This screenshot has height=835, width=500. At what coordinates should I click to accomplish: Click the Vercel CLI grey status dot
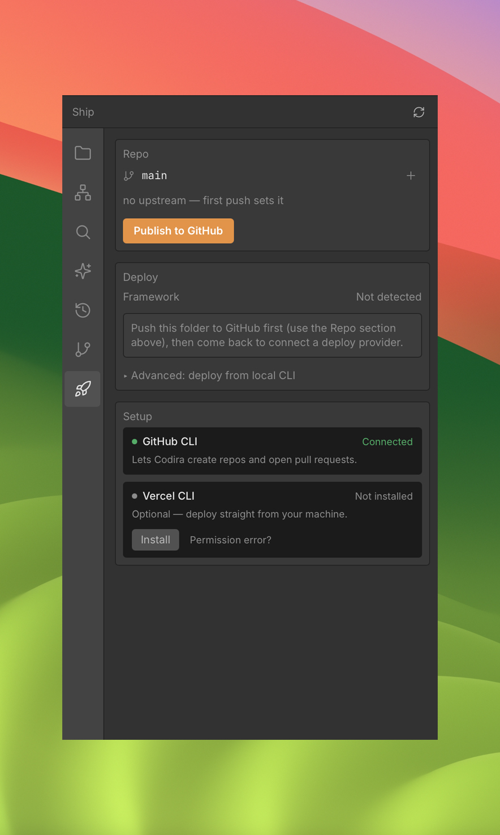tap(135, 496)
